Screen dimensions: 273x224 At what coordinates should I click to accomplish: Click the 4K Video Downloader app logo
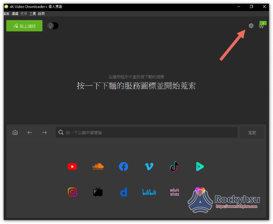click(6, 7)
